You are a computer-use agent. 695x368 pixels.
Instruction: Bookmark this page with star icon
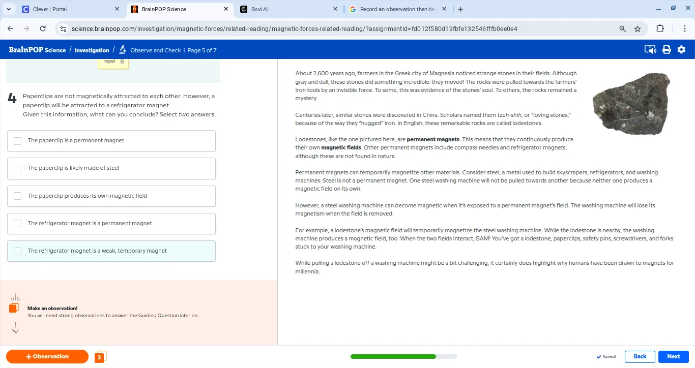click(x=638, y=29)
